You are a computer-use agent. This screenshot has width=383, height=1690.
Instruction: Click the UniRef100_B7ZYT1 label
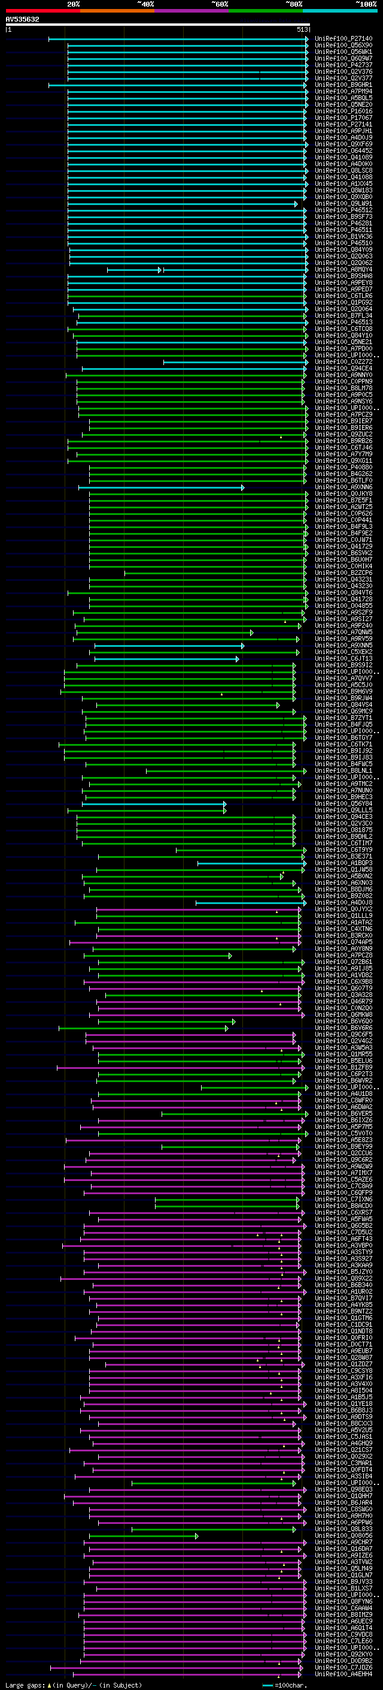343,718
